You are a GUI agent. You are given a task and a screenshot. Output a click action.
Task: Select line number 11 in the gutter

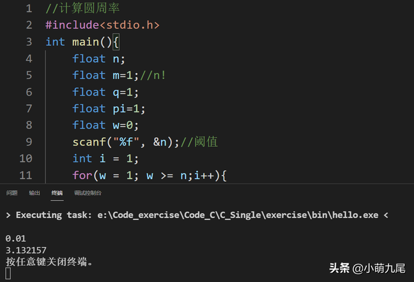pyautogui.click(x=26, y=175)
